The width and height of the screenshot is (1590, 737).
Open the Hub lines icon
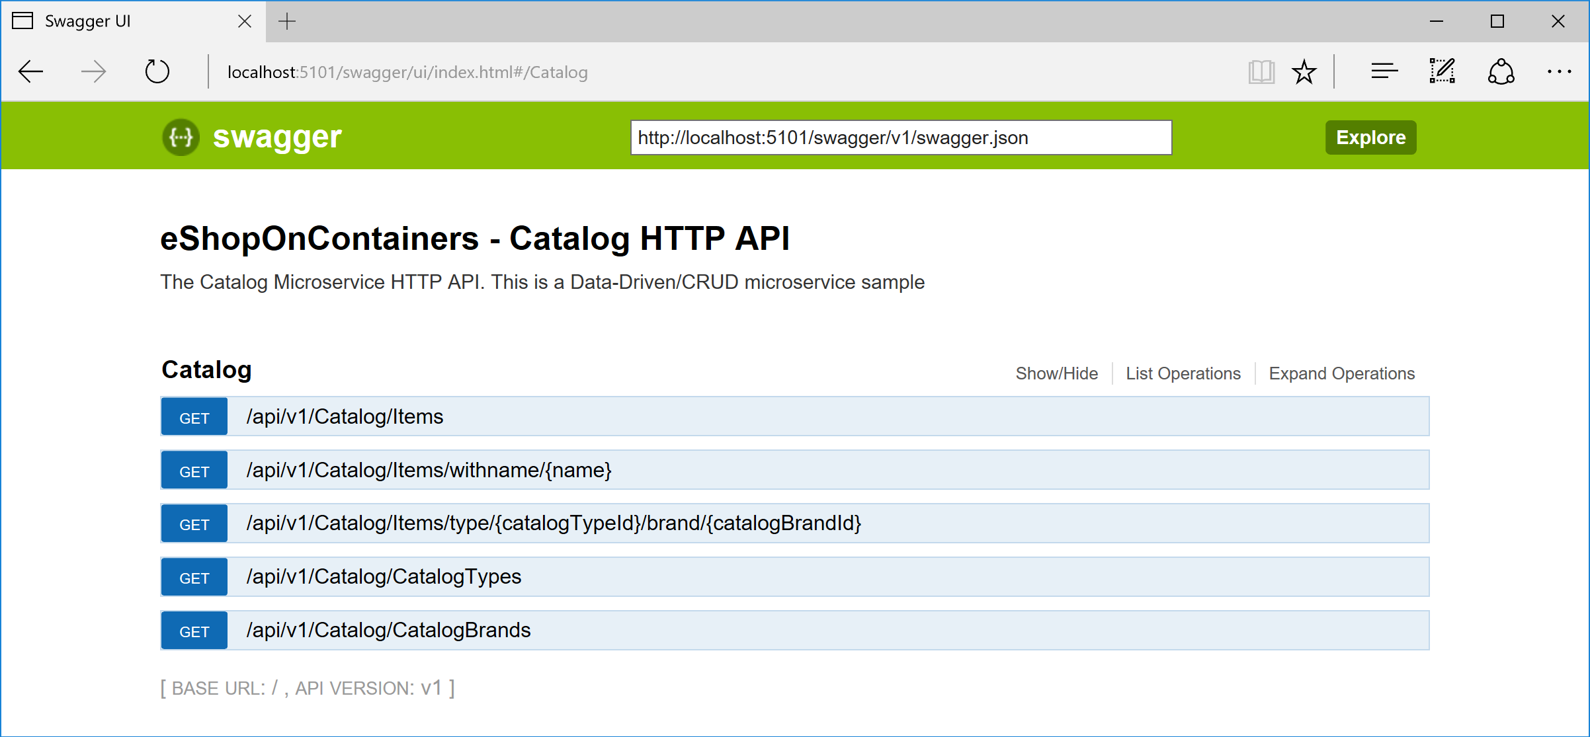coord(1384,71)
